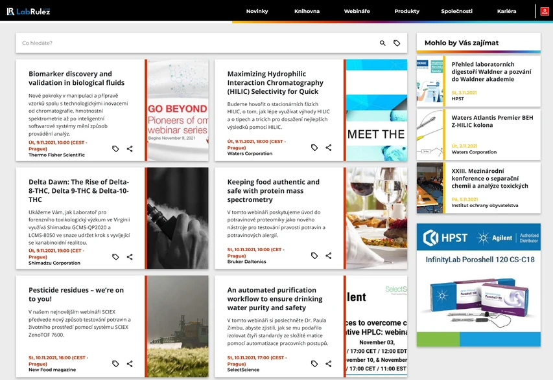Open the Produkty menu

click(406, 11)
